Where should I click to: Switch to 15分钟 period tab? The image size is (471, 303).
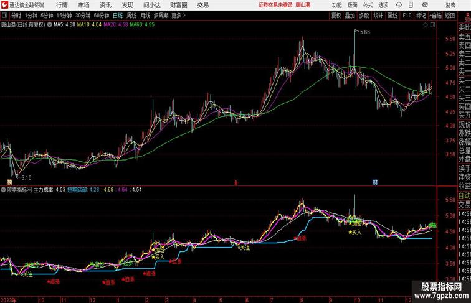coord(64,16)
